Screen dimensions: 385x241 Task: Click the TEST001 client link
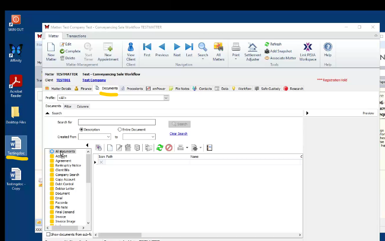[63, 80]
